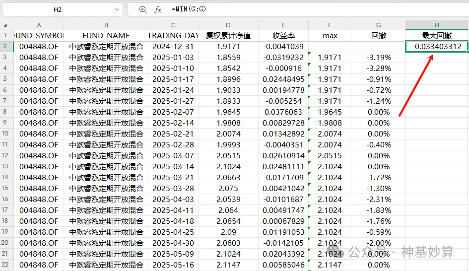Click the 最大回撤 header cell
The image size is (469, 271).
(x=437, y=36)
